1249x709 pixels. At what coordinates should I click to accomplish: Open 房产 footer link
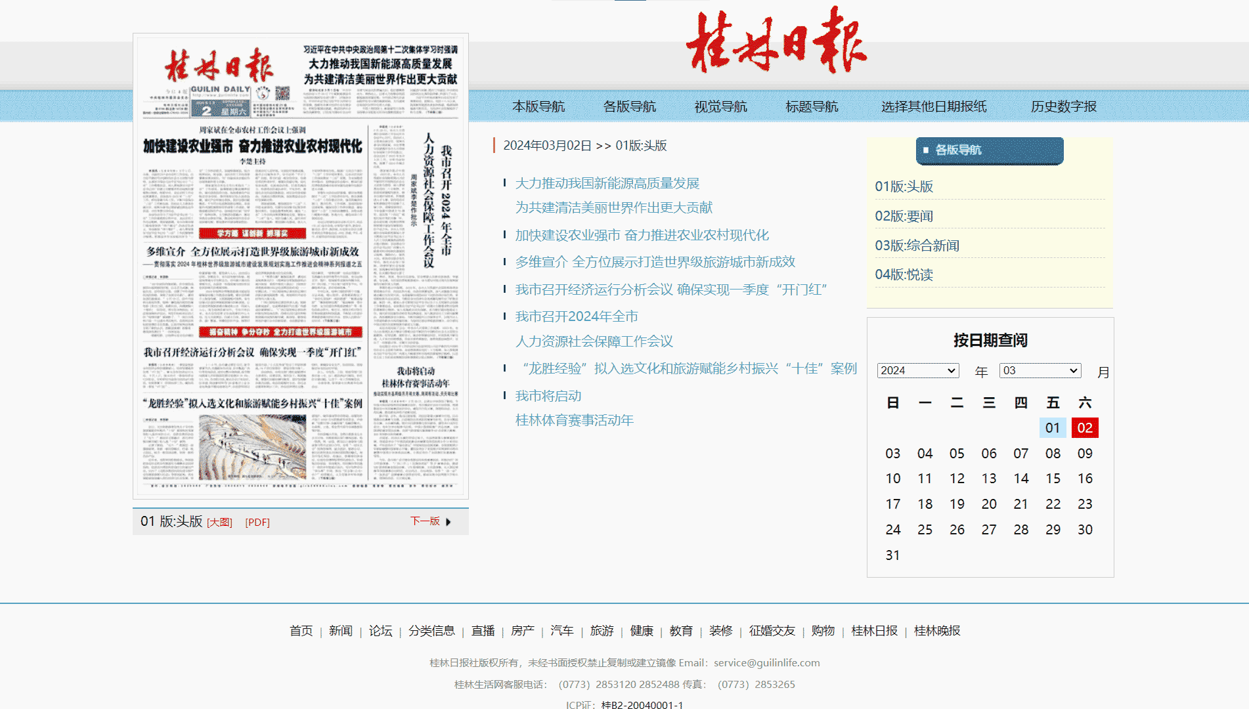pos(523,631)
